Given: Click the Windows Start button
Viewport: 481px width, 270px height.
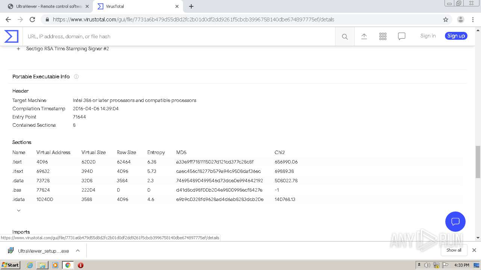Looking at the screenshot, I should 11,265.
